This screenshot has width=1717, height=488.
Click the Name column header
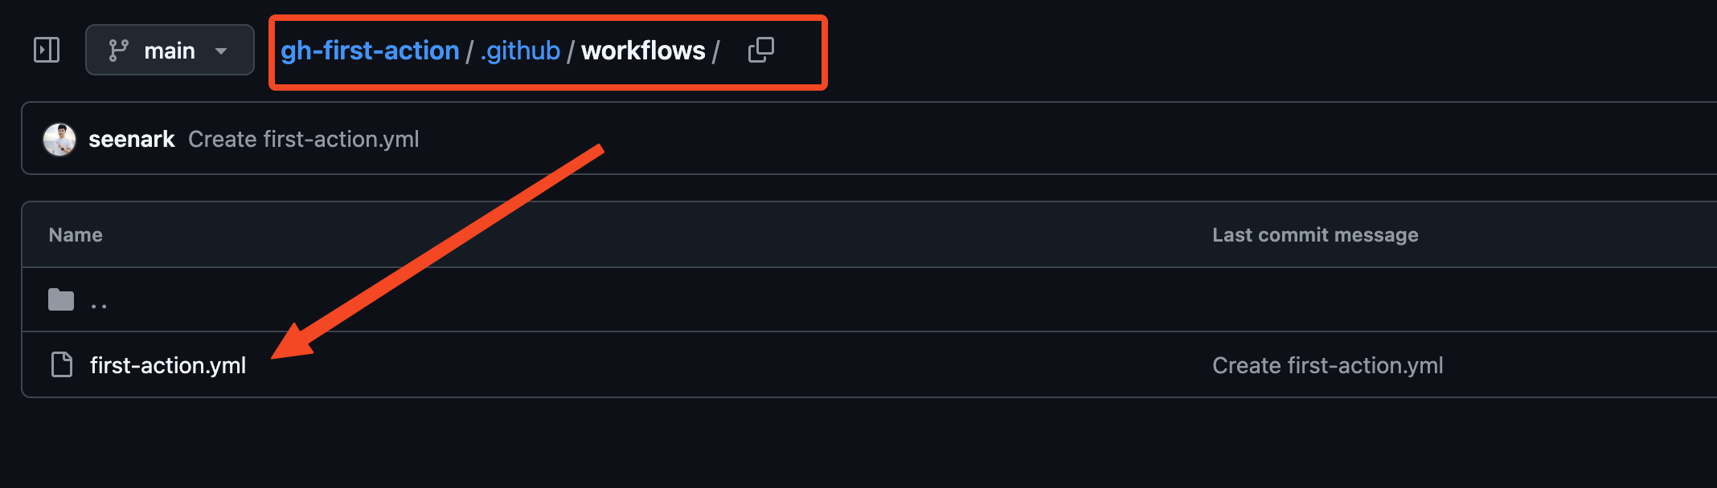(x=76, y=234)
